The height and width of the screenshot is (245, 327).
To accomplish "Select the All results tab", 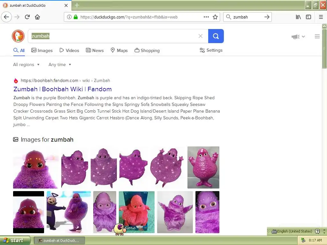I will pyautogui.click(x=19, y=50).
